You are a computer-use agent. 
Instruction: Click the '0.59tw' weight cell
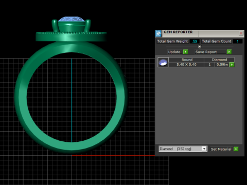222,65
